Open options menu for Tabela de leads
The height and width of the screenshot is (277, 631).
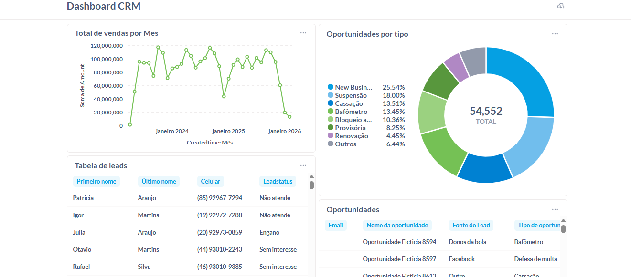pos(303,165)
